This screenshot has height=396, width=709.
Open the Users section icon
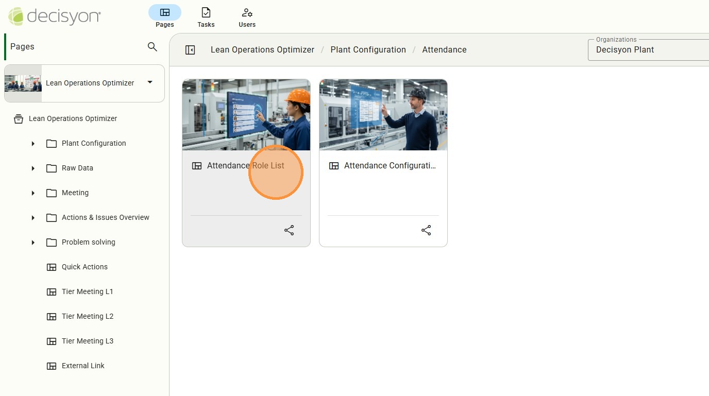247,13
